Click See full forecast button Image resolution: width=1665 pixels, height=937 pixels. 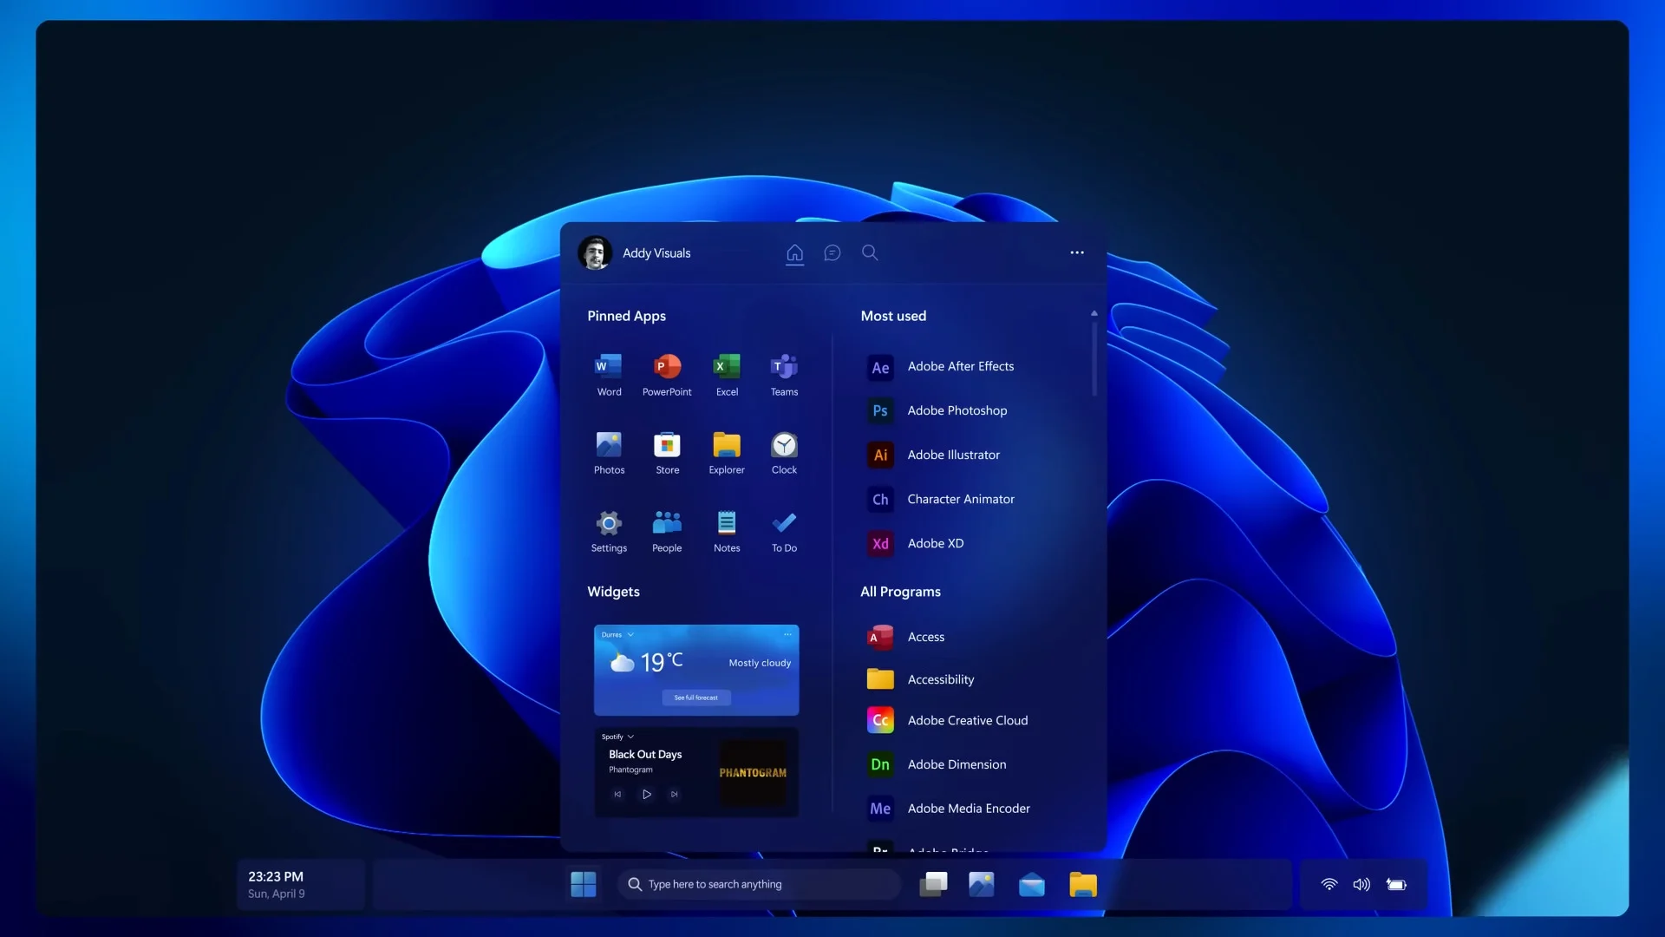(x=695, y=698)
